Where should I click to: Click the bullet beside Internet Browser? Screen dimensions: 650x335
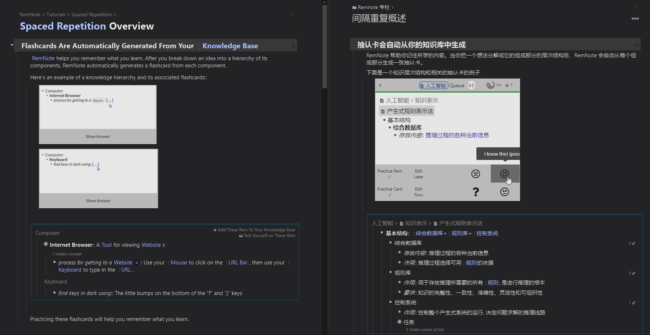pos(46,244)
